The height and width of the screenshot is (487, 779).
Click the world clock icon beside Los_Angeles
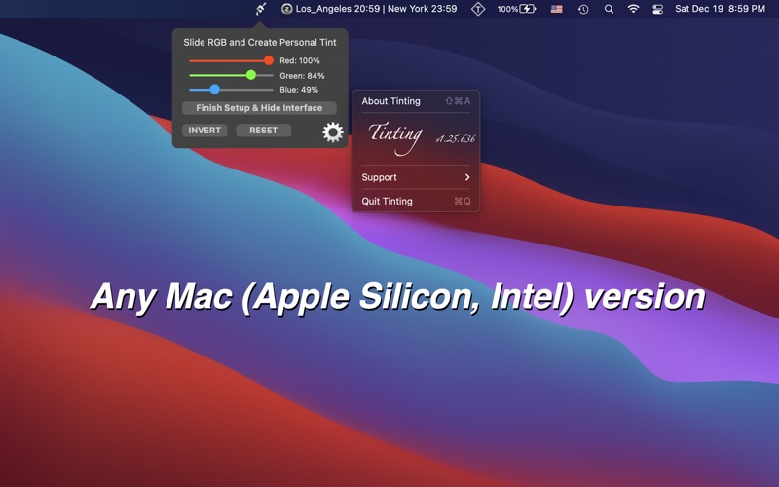pyautogui.click(x=286, y=9)
